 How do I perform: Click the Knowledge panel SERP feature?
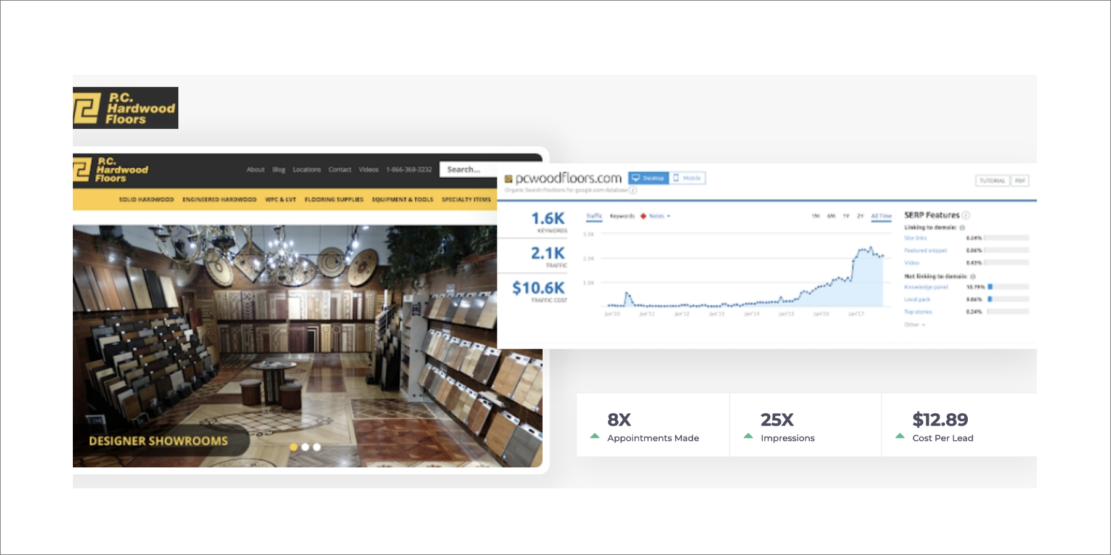pyautogui.click(x=926, y=287)
